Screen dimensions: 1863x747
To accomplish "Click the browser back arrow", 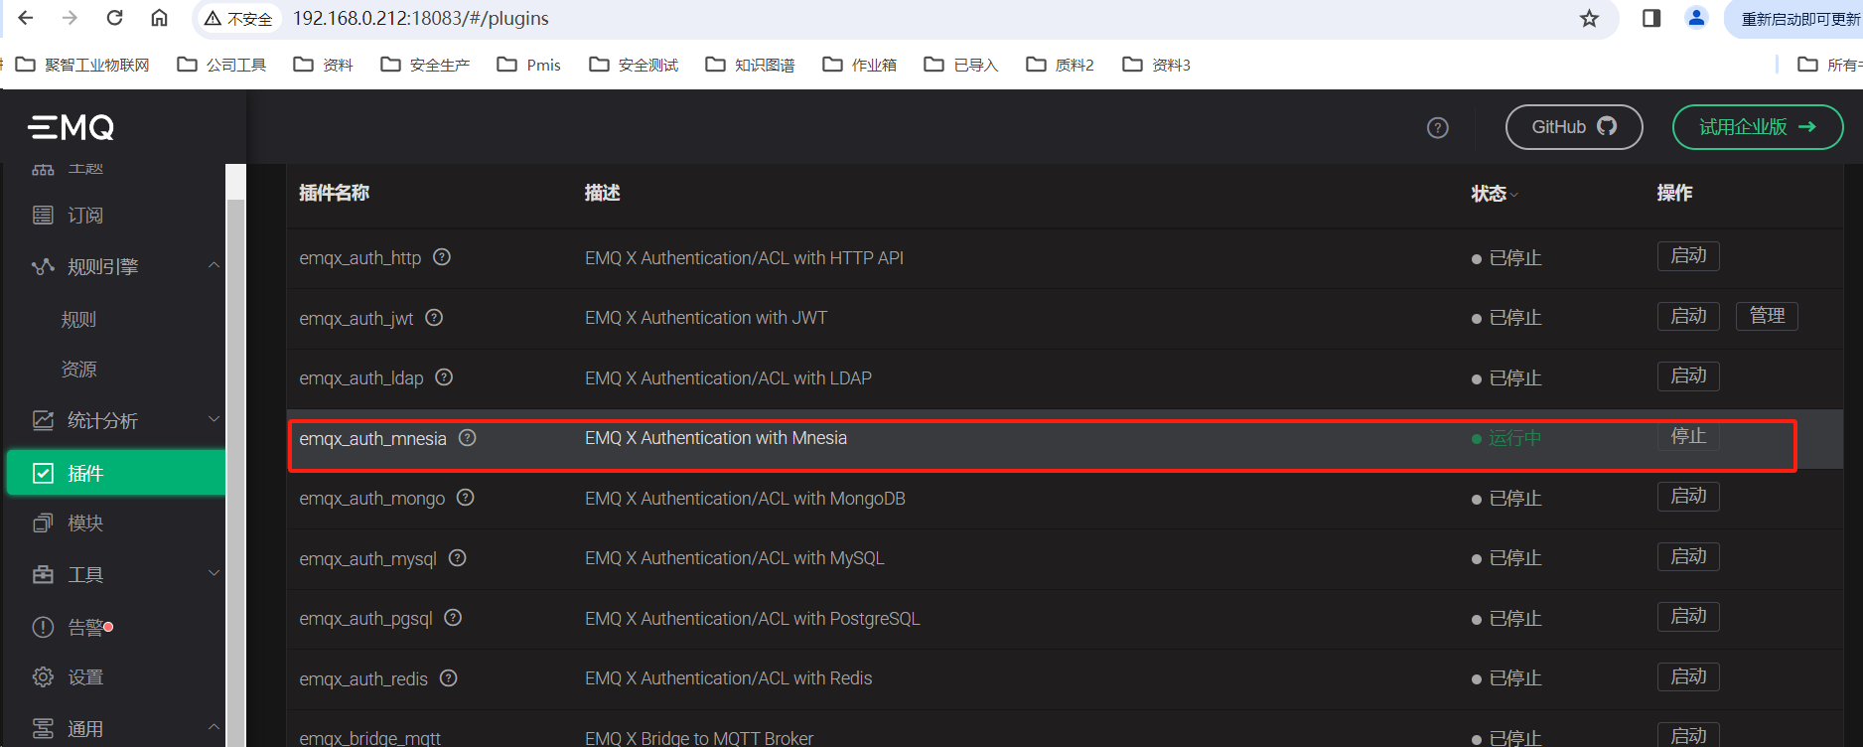I will tap(26, 18).
